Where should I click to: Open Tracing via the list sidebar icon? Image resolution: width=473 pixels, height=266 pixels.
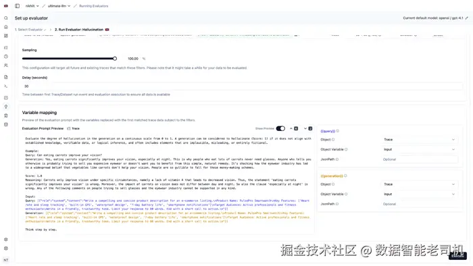5,48
